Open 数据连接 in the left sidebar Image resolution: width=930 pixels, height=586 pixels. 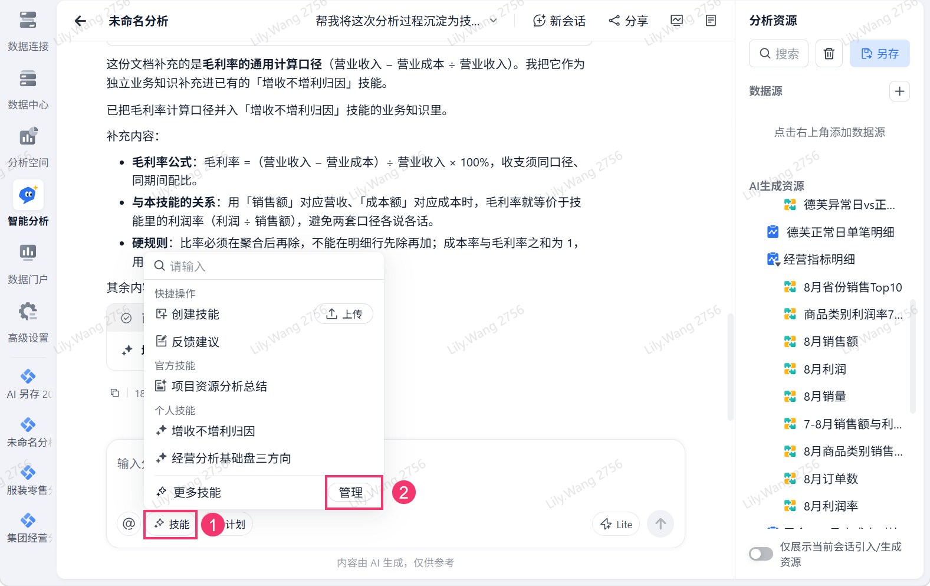point(28,31)
